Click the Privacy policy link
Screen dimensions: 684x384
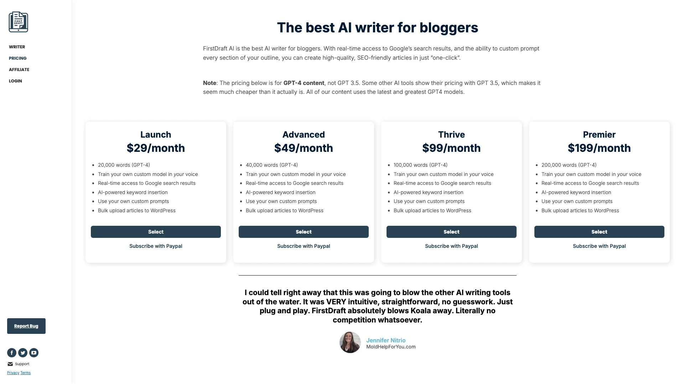pos(13,373)
